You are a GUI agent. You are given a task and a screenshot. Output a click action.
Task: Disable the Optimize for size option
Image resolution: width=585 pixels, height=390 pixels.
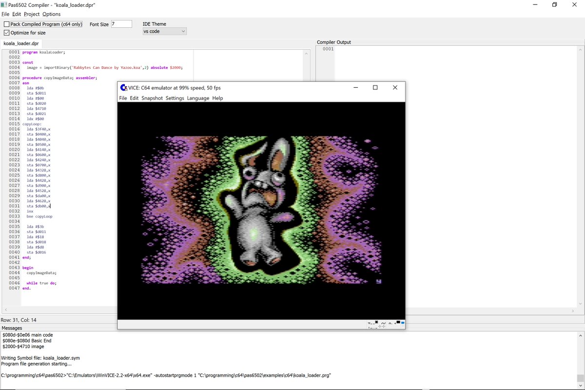point(7,32)
